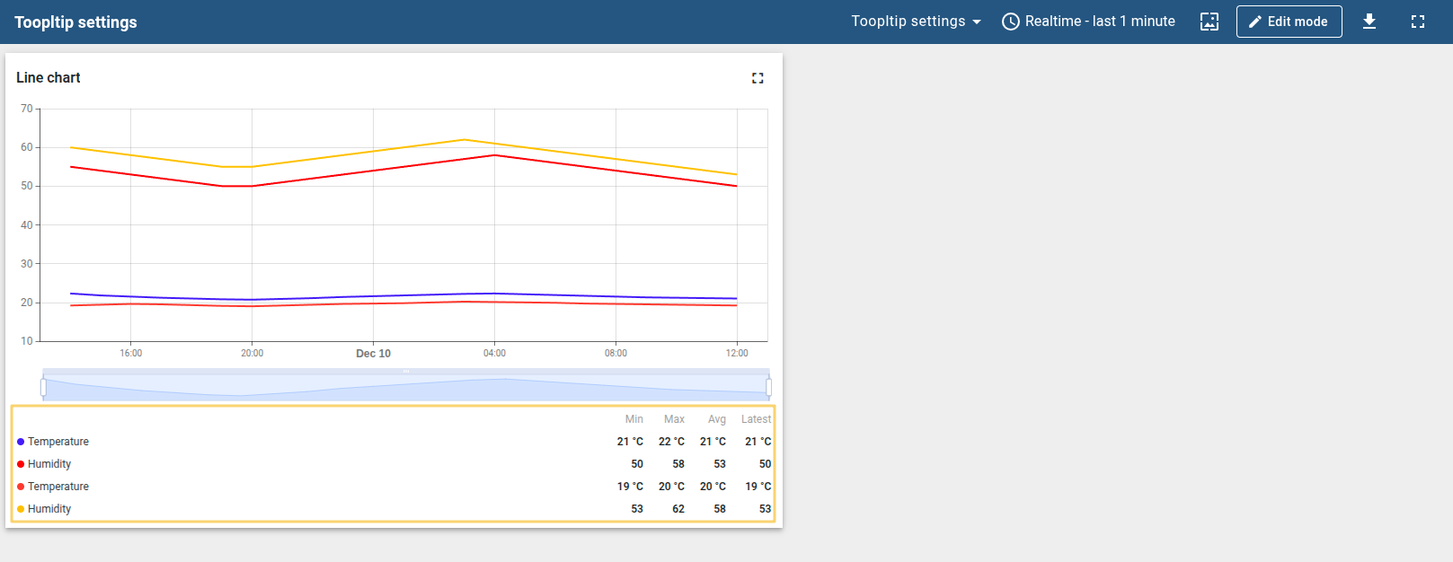The image size is (1453, 562).
Task: Click right handle of chart range slider
Action: click(768, 387)
